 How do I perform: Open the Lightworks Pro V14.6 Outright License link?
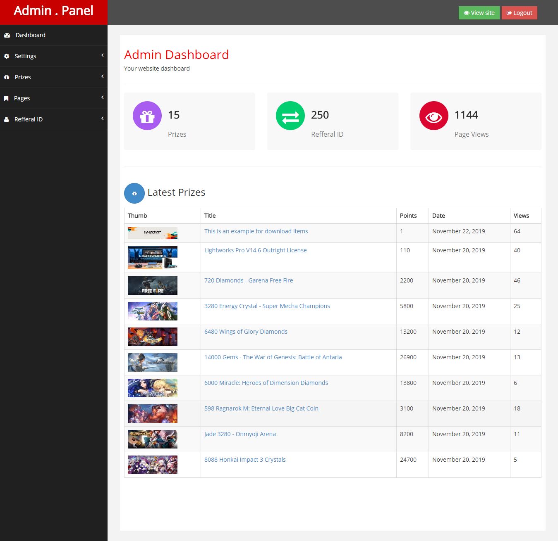[255, 250]
